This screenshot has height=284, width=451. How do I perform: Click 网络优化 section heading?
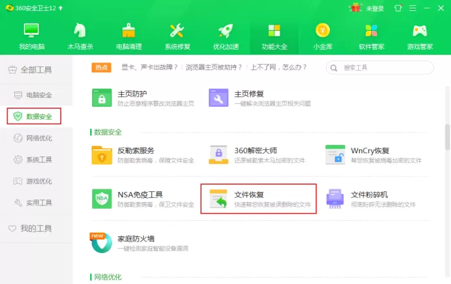pyautogui.click(x=108, y=277)
